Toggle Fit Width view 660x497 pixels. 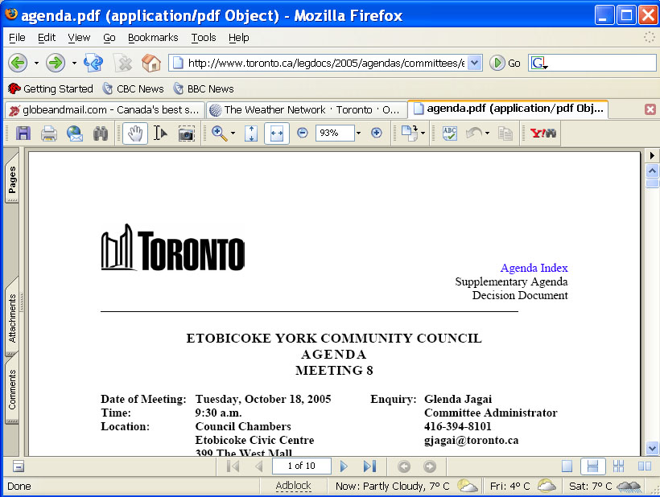277,133
